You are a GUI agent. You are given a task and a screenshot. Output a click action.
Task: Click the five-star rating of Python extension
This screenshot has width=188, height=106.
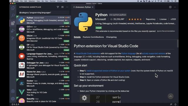point(135,19)
